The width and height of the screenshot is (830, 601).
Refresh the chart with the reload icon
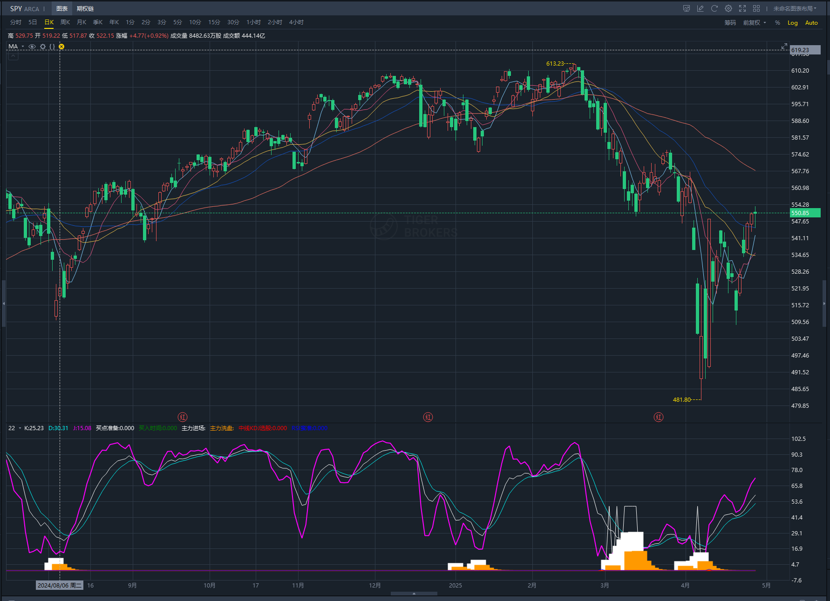(x=714, y=8)
